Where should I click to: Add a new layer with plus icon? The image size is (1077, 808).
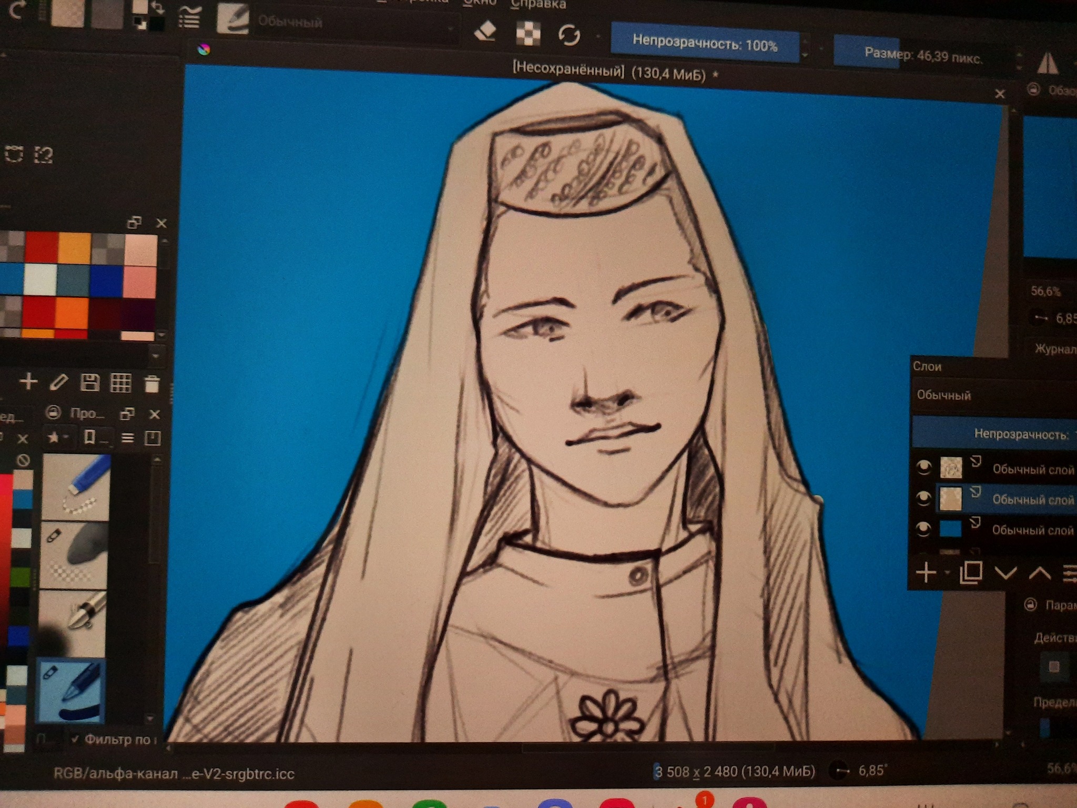(x=926, y=572)
